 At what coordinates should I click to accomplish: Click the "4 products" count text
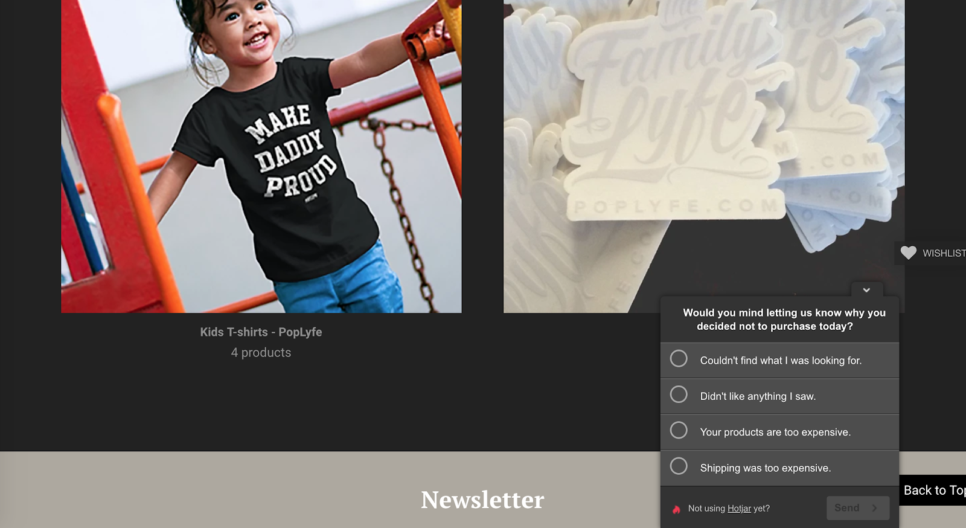click(261, 353)
